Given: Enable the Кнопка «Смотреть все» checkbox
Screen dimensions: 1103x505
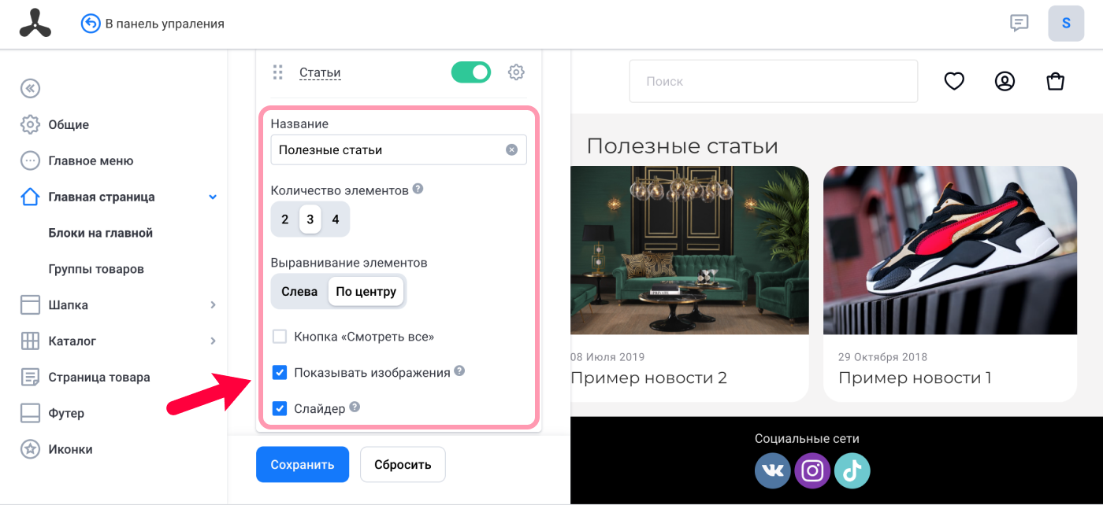Looking at the screenshot, I should click(280, 337).
